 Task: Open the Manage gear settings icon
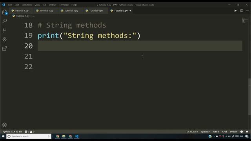tap(4, 125)
